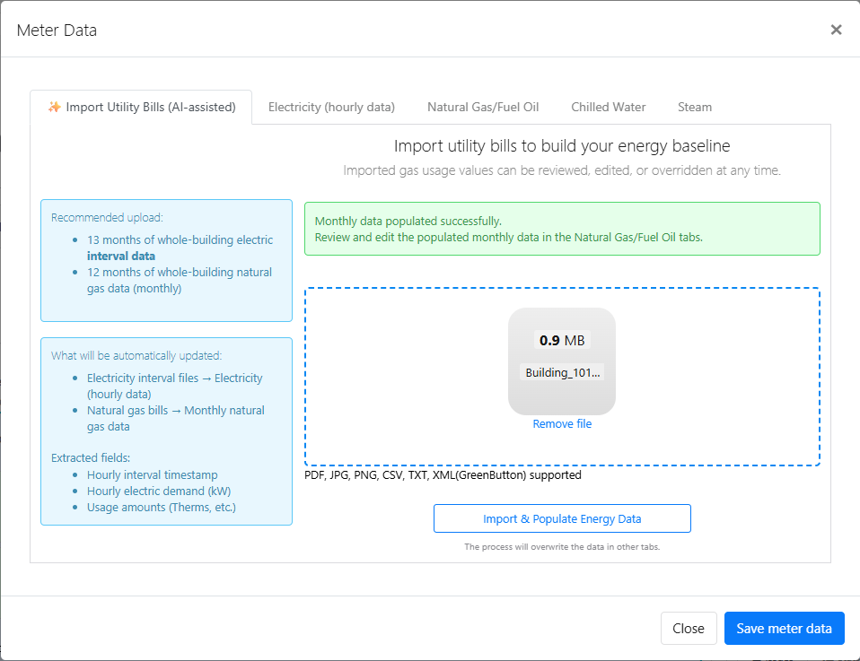Click the bold 'interval data' text
The image size is (860, 661).
[120, 256]
